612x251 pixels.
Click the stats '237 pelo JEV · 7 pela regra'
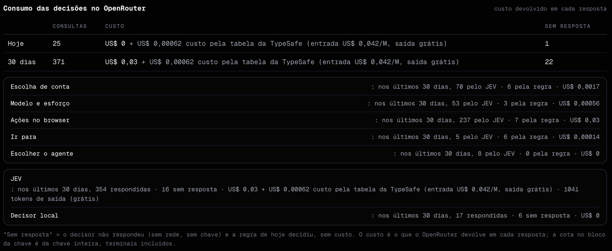(509, 120)
